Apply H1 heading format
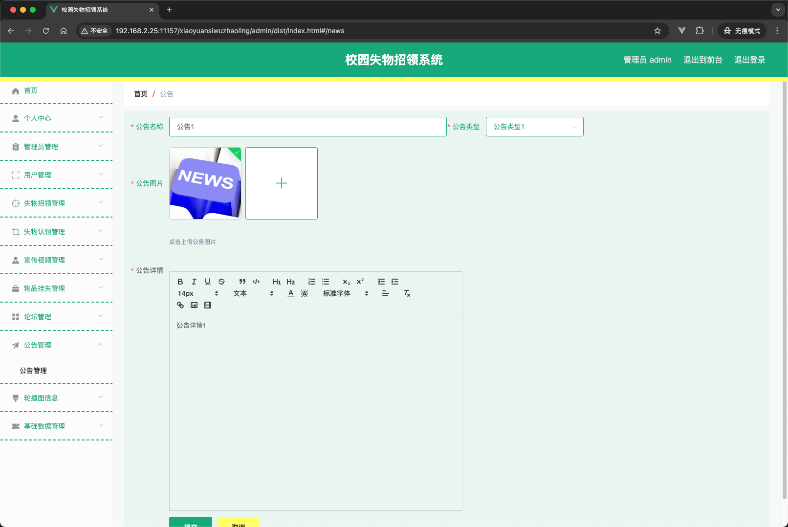Image resolution: width=788 pixels, height=527 pixels. pyautogui.click(x=277, y=282)
